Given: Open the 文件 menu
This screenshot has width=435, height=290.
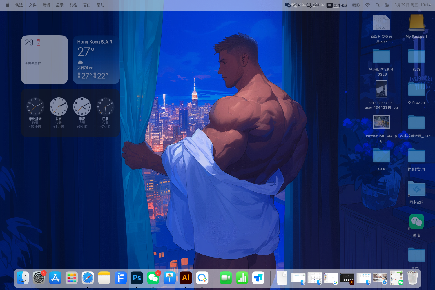Looking at the screenshot, I should 32,5.
